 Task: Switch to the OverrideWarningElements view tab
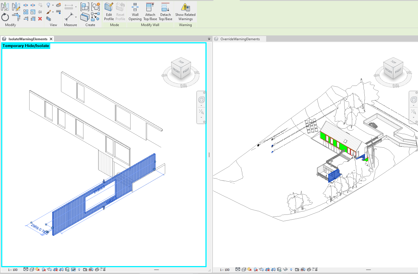(x=240, y=39)
